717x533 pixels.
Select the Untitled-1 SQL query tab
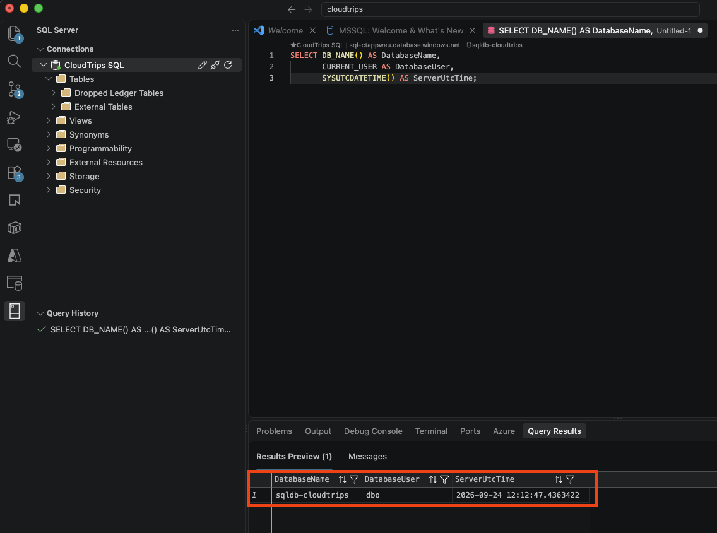coord(595,30)
